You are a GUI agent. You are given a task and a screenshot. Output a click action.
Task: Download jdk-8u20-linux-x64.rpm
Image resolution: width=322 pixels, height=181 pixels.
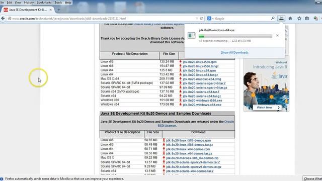[x=199, y=70]
